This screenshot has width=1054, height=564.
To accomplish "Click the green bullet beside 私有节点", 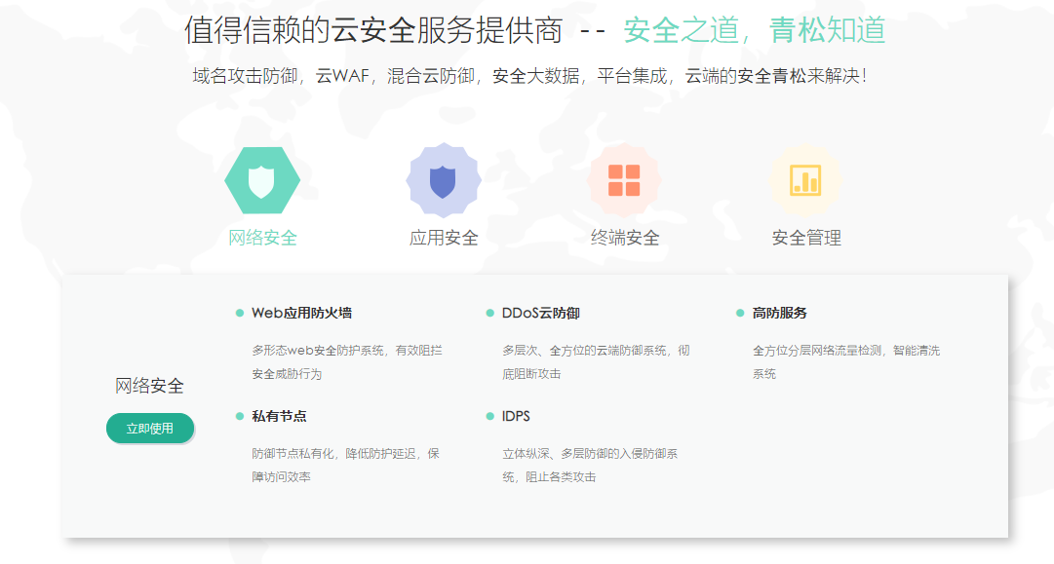I will click(239, 416).
